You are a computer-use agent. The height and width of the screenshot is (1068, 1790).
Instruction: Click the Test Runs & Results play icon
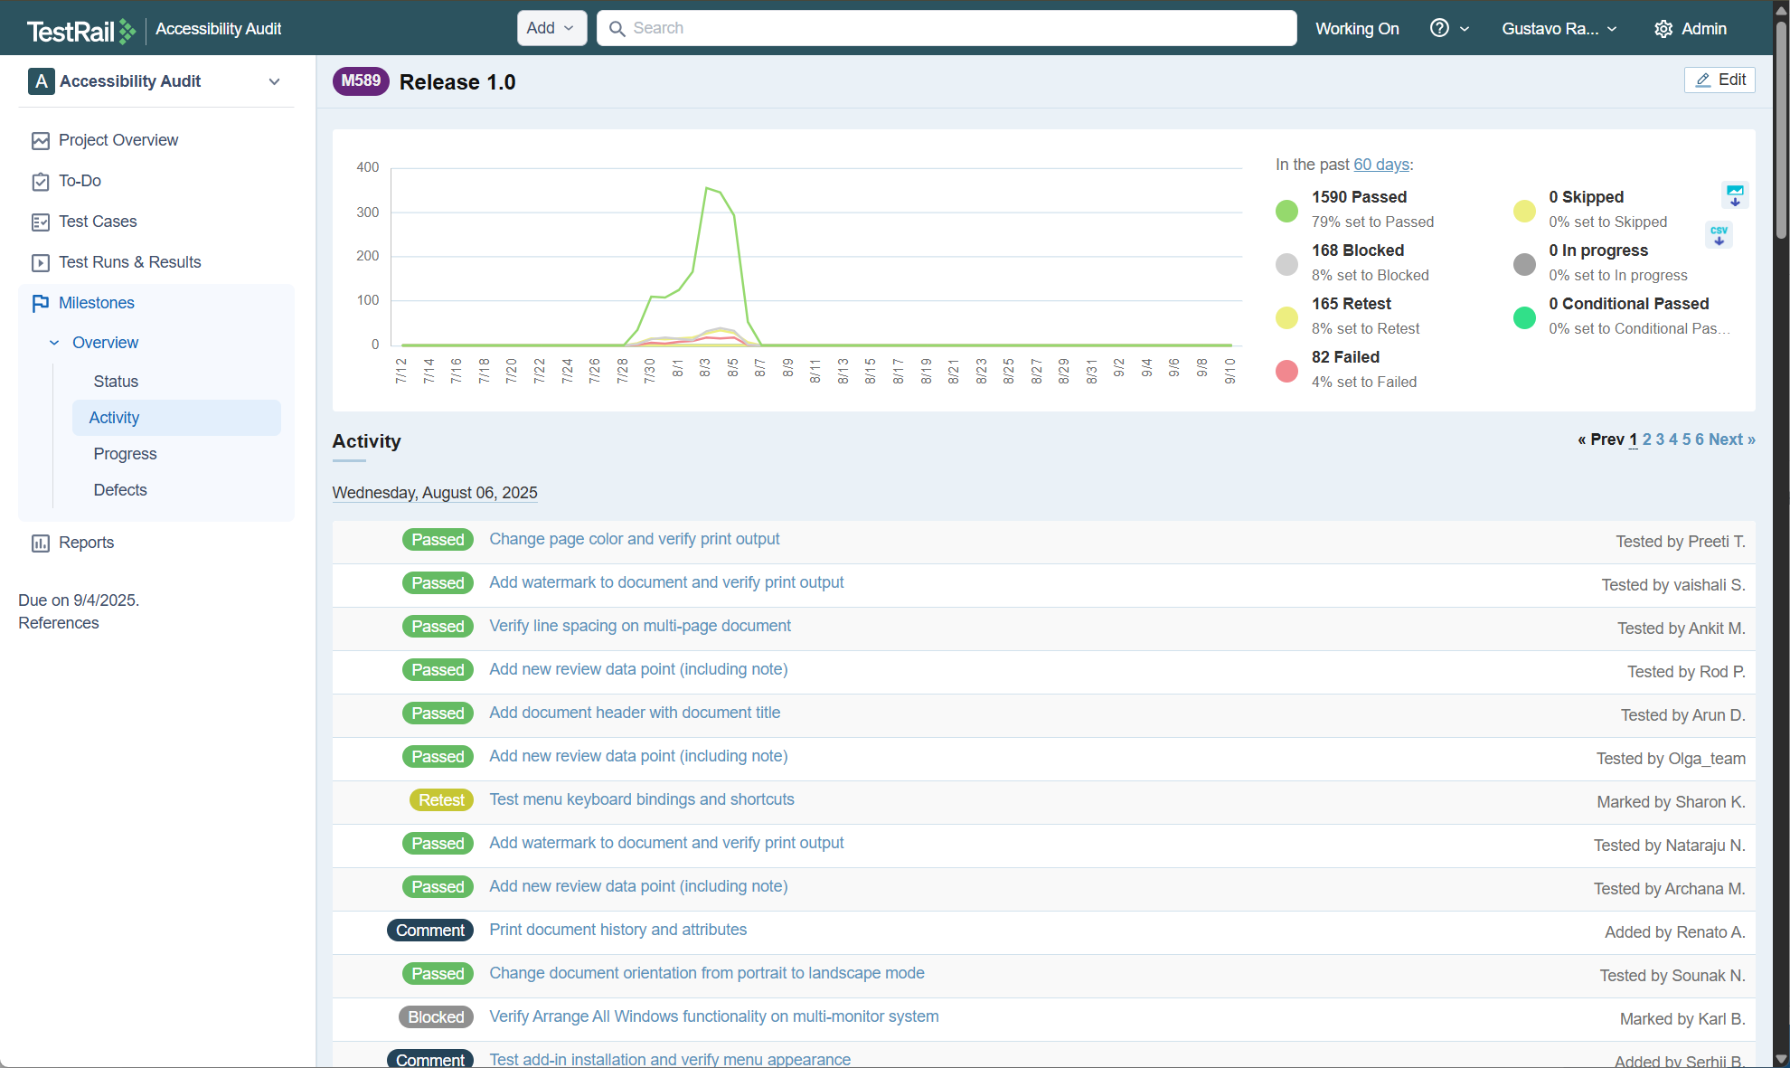(x=41, y=263)
